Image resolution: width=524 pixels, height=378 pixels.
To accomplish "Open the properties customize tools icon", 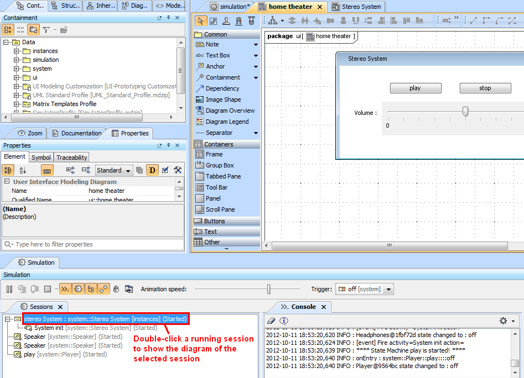I will [x=178, y=170].
